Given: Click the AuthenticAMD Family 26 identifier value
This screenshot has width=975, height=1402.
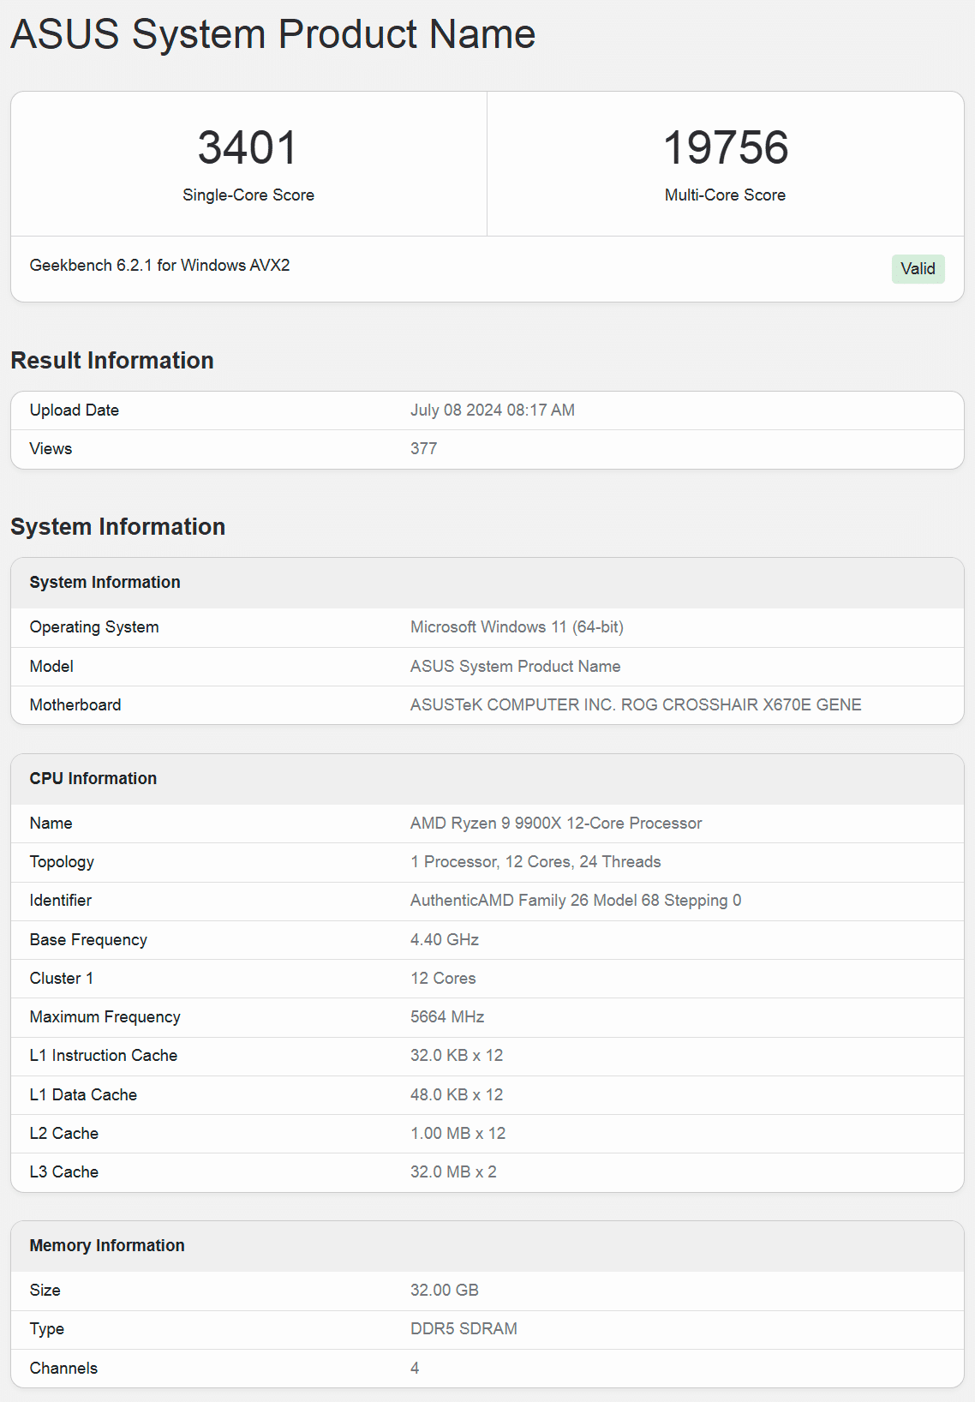Looking at the screenshot, I should [576, 901].
